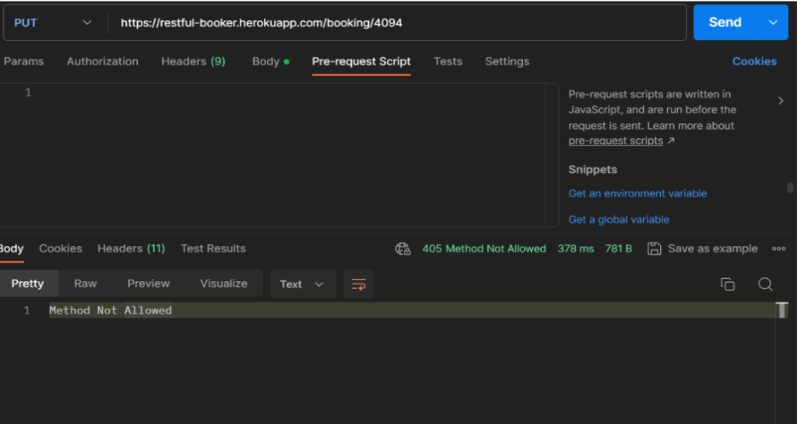Copy the response with the copy icon
797x424 pixels.
pos(728,284)
